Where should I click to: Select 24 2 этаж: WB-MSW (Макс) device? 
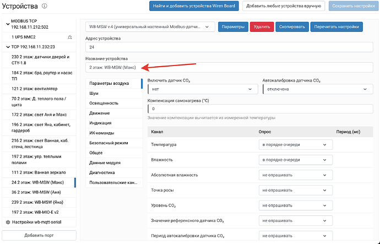point(39,182)
